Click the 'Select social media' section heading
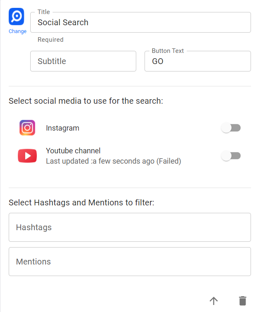Screen dimensions: 258x312 pos(86,101)
